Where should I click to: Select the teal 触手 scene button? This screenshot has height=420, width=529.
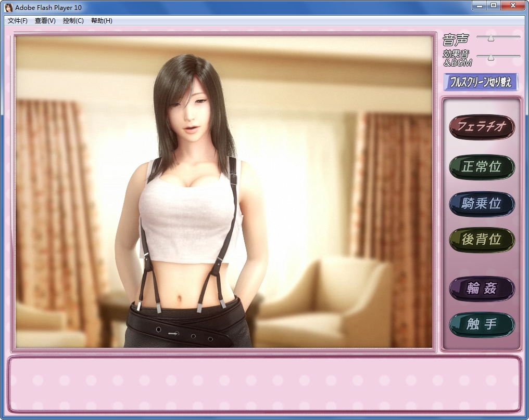pos(482,324)
